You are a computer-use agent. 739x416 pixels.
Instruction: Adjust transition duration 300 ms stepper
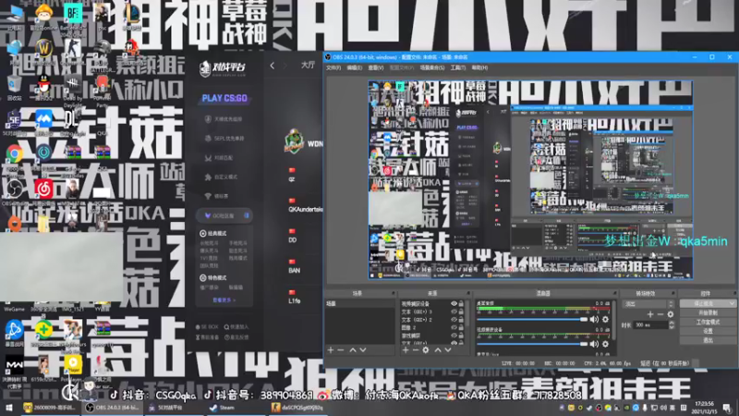672,325
